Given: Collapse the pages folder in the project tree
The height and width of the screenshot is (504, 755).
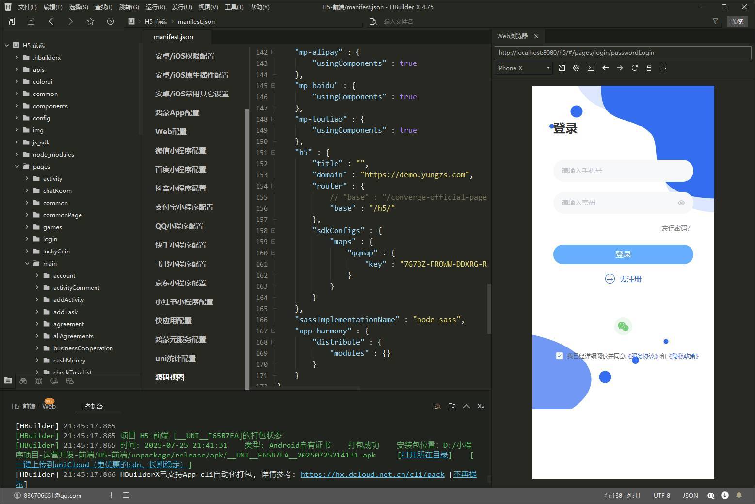Looking at the screenshot, I should (x=17, y=166).
